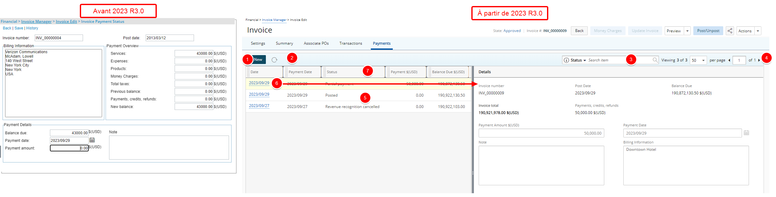Viewport: 776px width, 197px height.
Task: Click the Balance due field
Action: pos(69,133)
